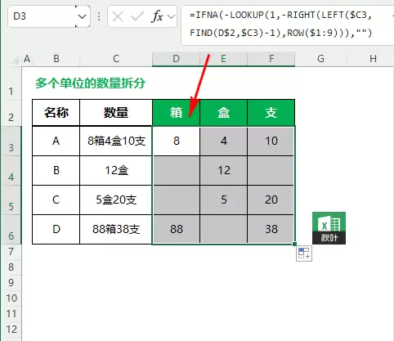Click the cell with value 88
This screenshot has width=394, height=341.
[x=176, y=229]
